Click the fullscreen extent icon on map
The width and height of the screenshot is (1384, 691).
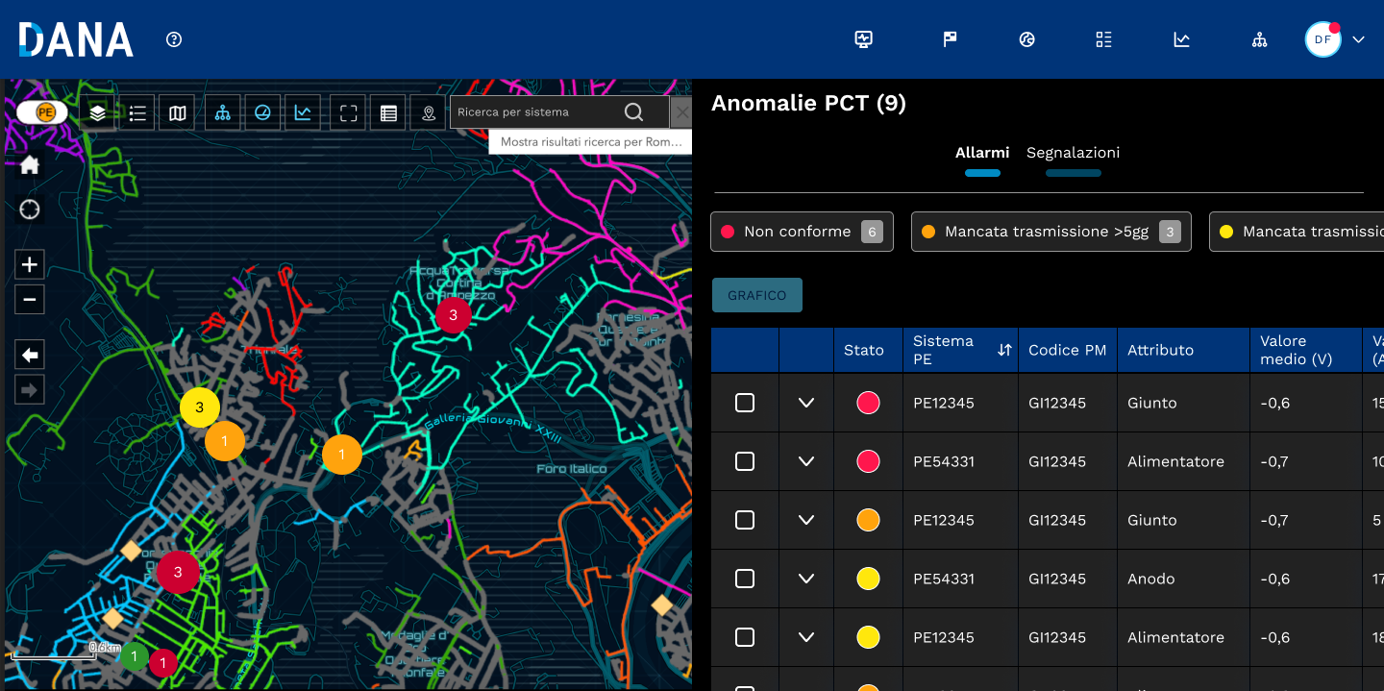pos(349,112)
